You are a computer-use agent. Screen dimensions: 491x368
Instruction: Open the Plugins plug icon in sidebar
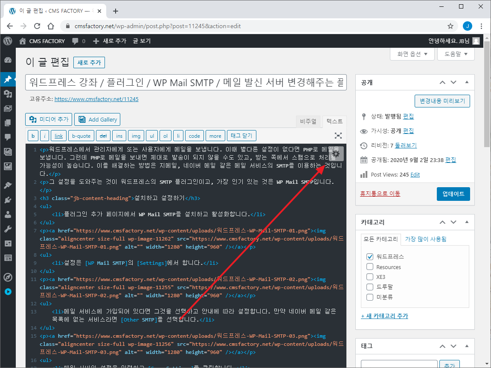pyautogui.click(x=8, y=200)
